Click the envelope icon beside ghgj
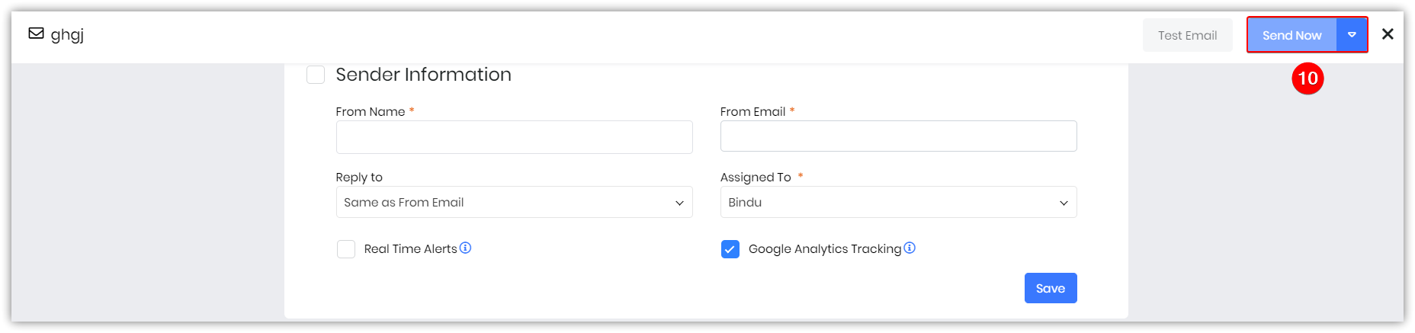Screen dimensions: 1415x333 click(36, 34)
